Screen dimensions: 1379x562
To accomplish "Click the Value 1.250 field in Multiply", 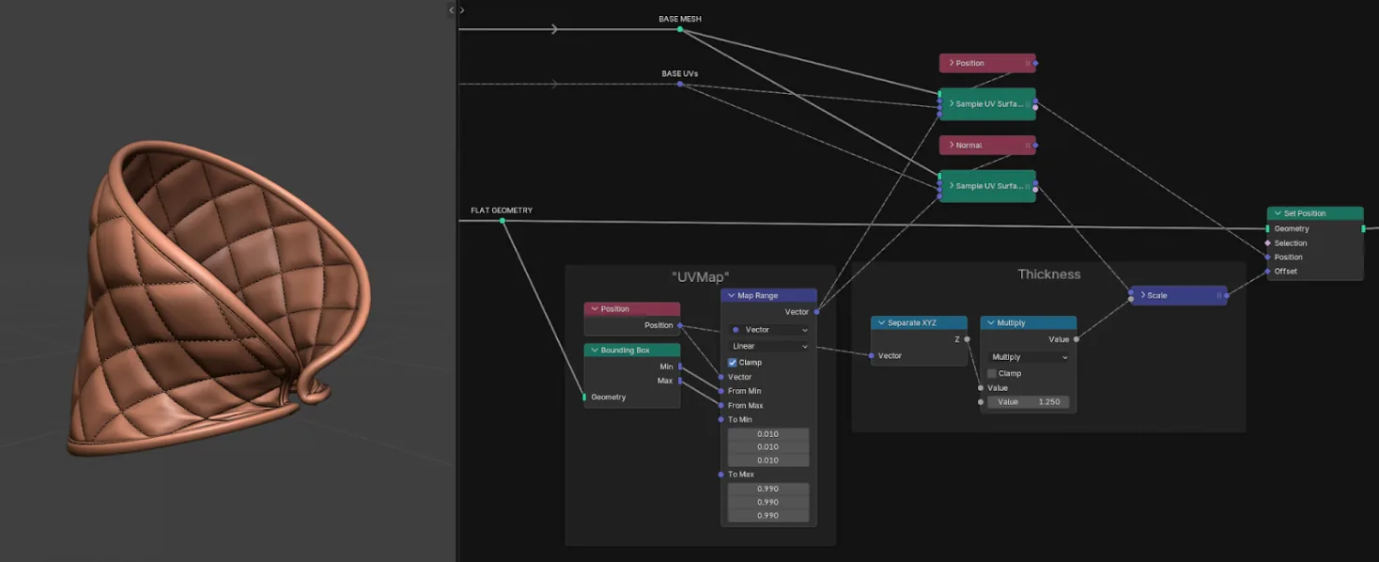I will (x=1029, y=401).
